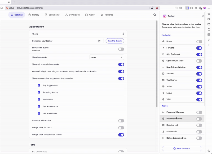Screen dimensions: 212x154
Task: Enable the Password Manager toggle
Action: [x=199, y=112]
